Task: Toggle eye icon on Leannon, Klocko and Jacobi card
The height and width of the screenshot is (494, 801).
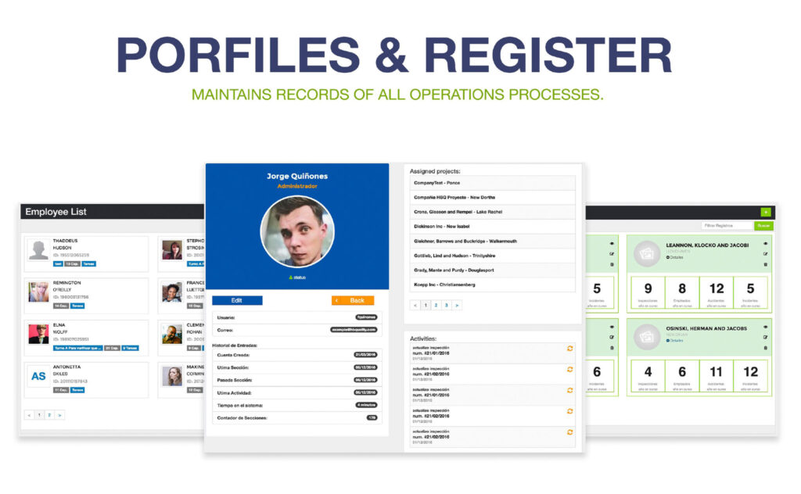Action: pos(765,244)
